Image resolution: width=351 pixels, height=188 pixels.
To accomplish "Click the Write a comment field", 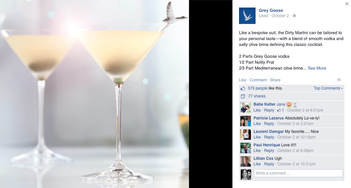I will 298,173.
